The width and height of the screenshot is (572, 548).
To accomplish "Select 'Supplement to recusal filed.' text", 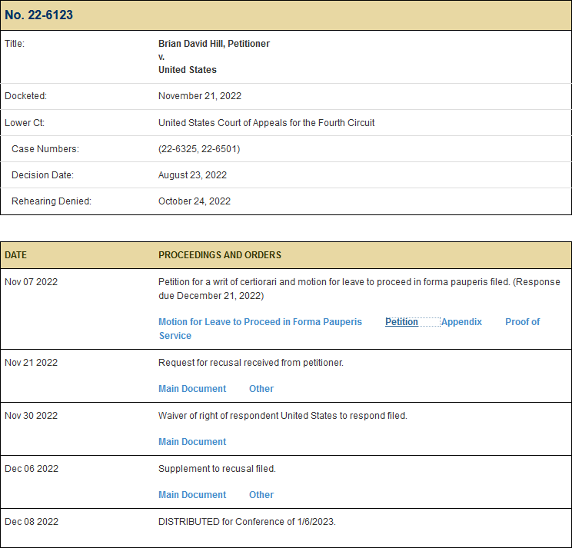I will [217, 469].
